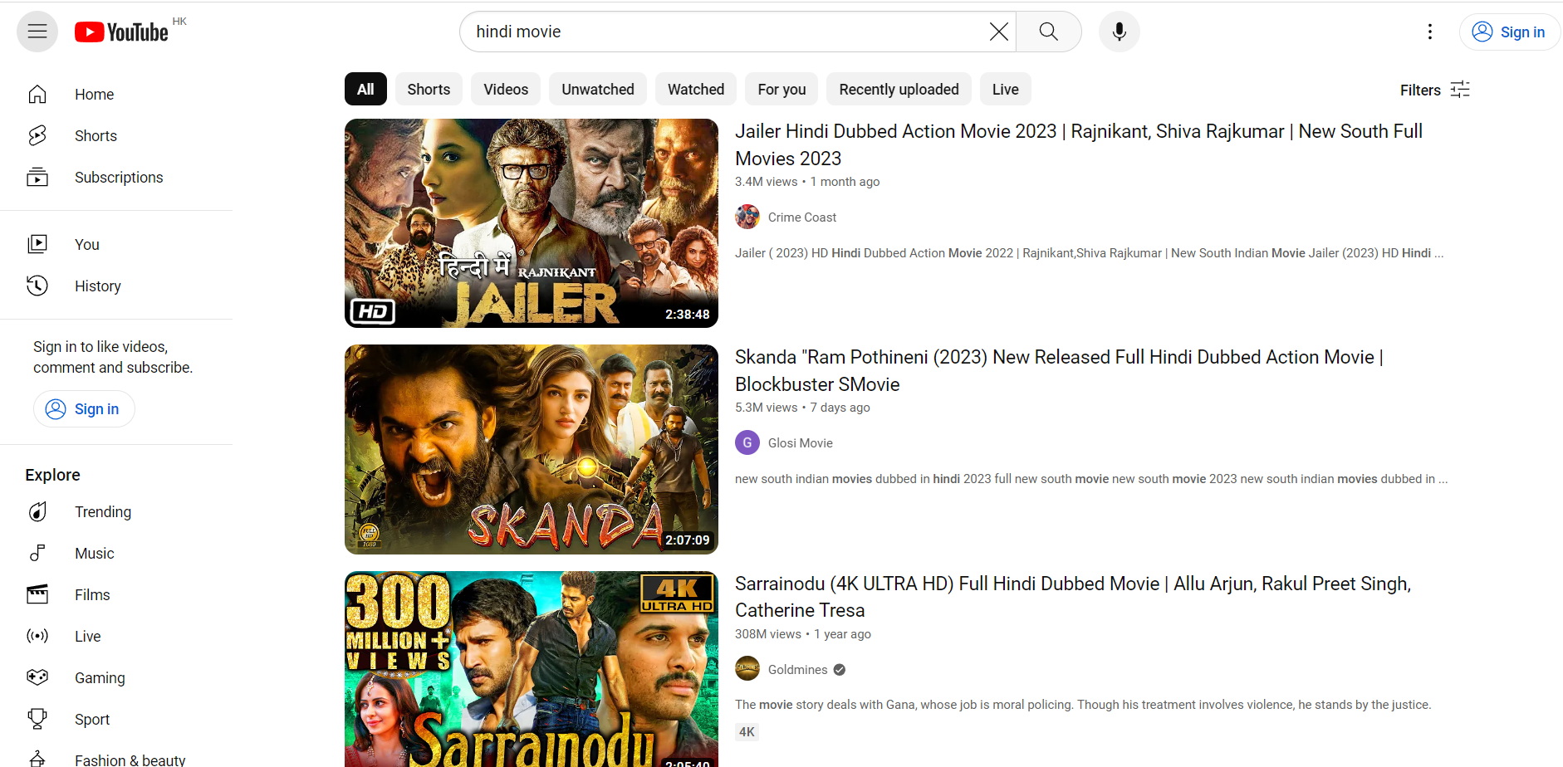The image size is (1563, 767).
Task: Visit Glosi Movie channel name
Action: click(x=801, y=443)
